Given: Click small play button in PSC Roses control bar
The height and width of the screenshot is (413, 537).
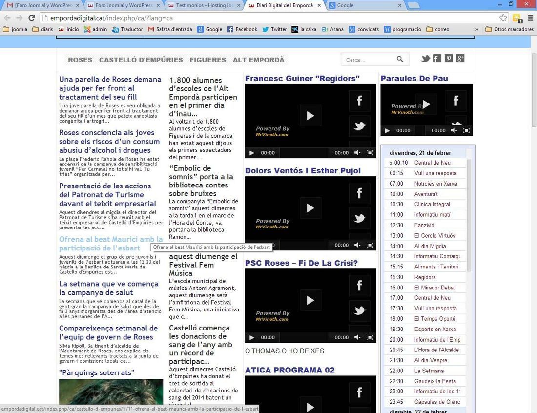Looking at the screenshot, I should coord(252,337).
